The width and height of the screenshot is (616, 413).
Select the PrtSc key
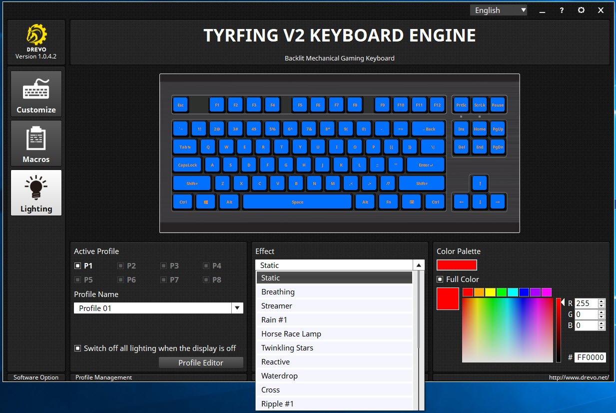(461, 105)
